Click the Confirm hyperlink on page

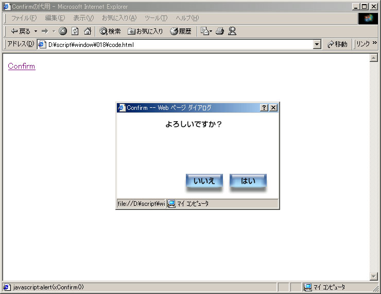[x=22, y=66]
